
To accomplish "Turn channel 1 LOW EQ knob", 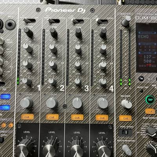I will (x=27, y=81).
